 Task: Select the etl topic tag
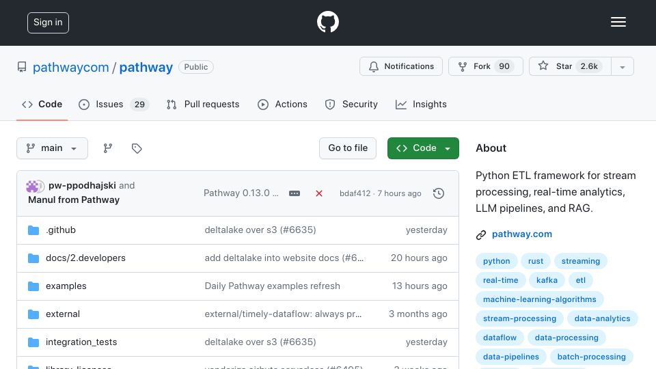click(x=581, y=280)
